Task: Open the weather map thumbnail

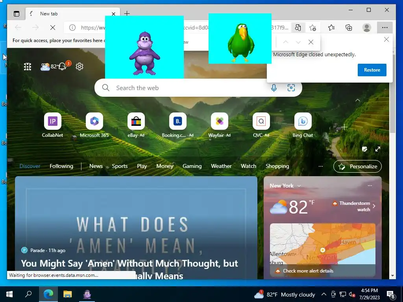Action: point(323,244)
